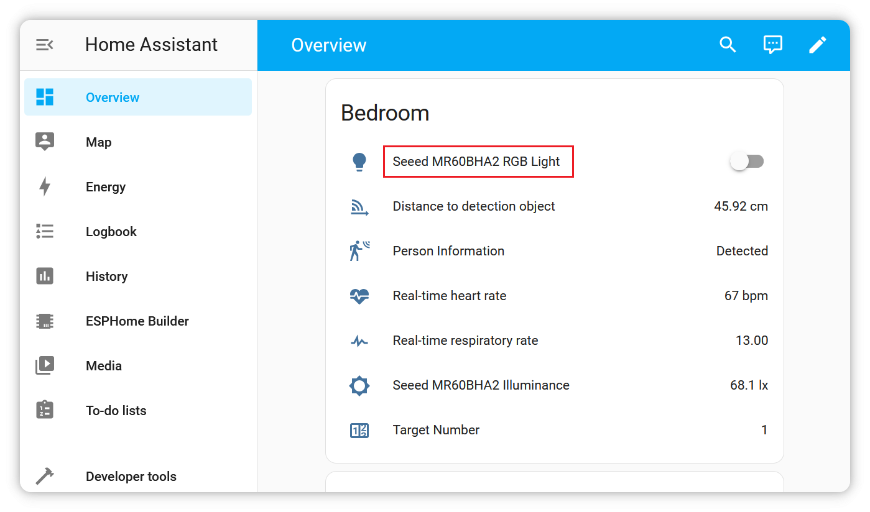Click the Person Information label
The height and width of the screenshot is (512, 870).
(448, 251)
